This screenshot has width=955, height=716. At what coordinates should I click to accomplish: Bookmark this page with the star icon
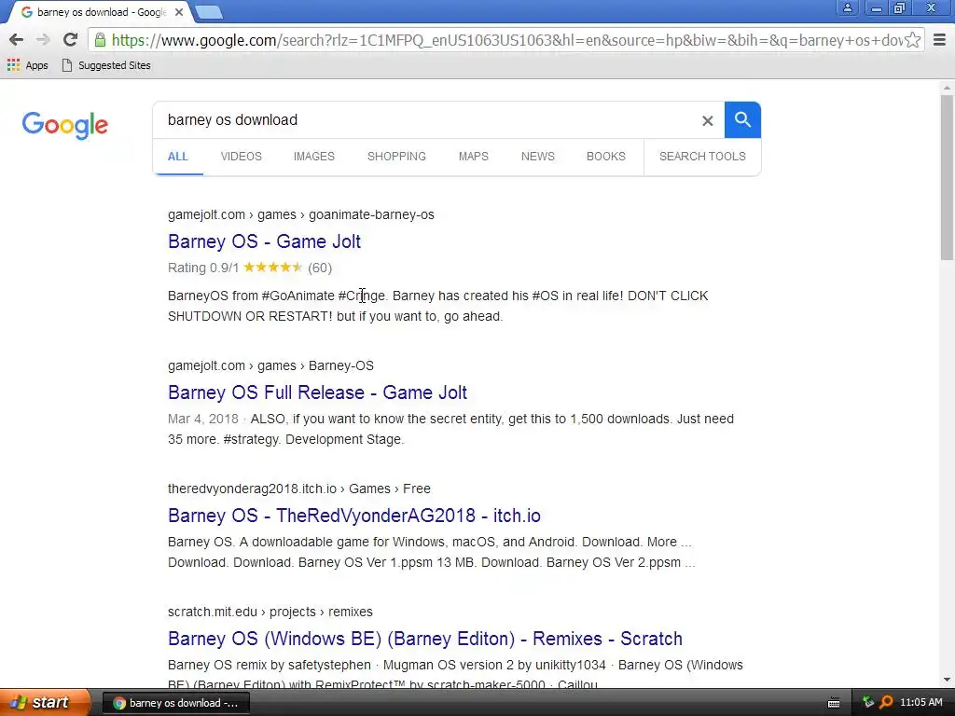pos(912,40)
